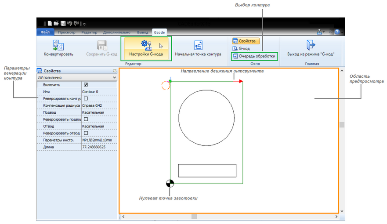The height and width of the screenshot is (224, 387).
Task: Tick the Реверсировать отвод checkbox
Action: [x=86, y=133]
